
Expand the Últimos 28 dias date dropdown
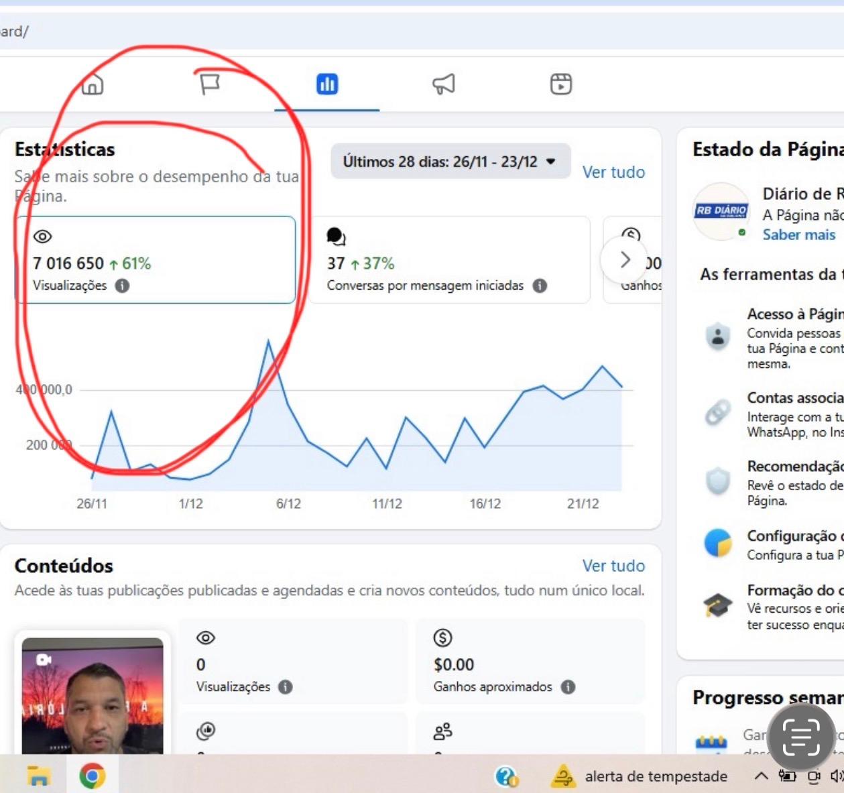coord(450,162)
